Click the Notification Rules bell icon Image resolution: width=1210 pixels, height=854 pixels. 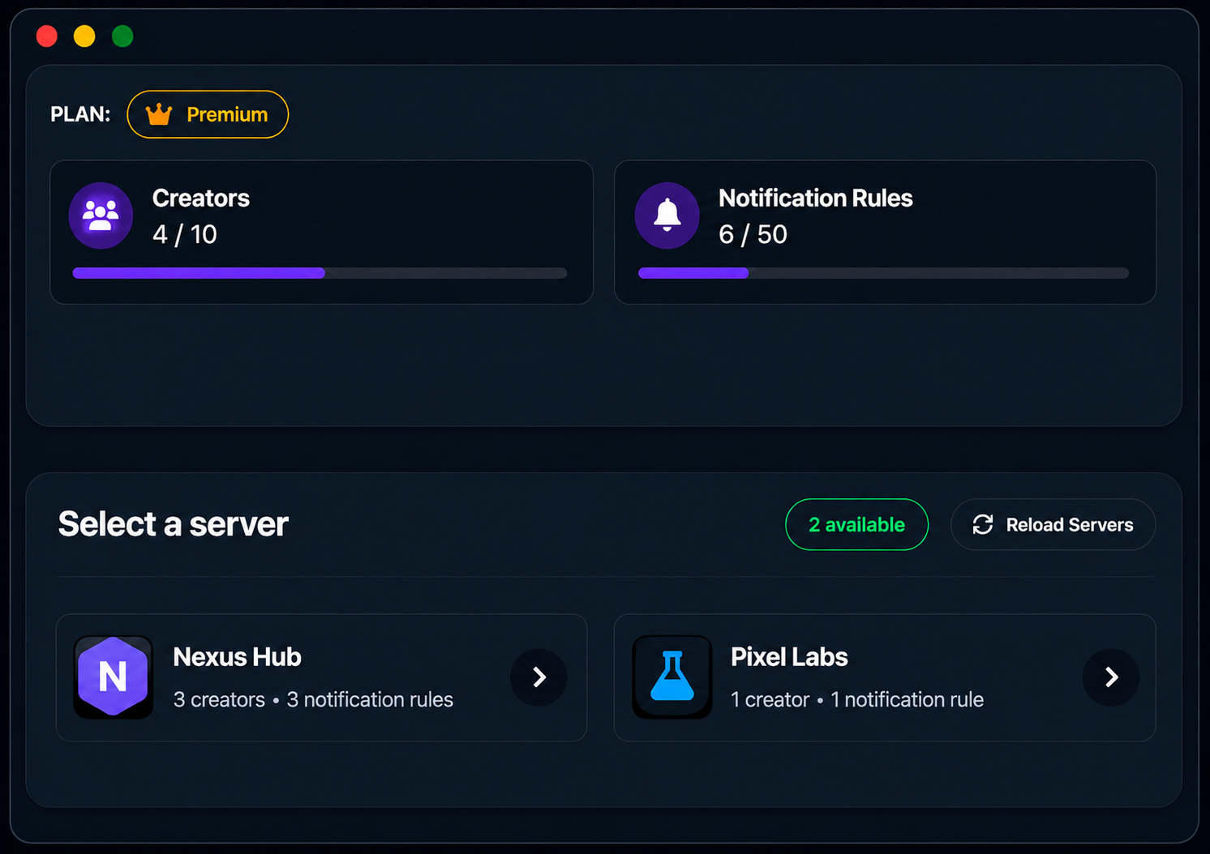(667, 216)
